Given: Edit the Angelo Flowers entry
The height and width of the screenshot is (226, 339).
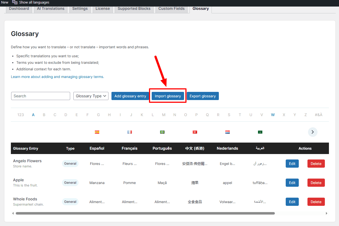Looking at the screenshot, I should (292, 164).
